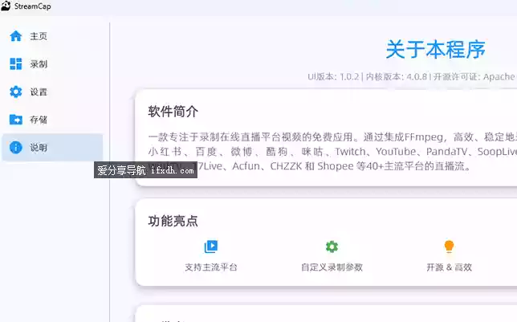The width and height of the screenshot is (517, 322).
Task: Click the 自定义录制参数 green gear icon
Action: click(x=332, y=247)
